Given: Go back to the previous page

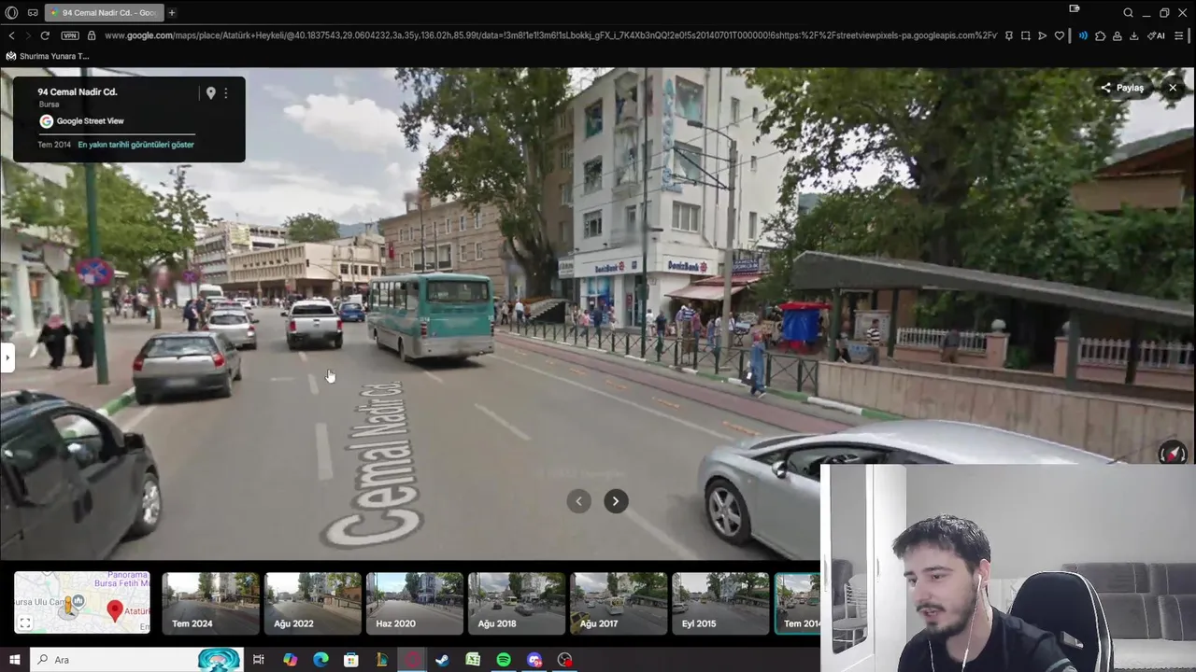Looking at the screenshot, I should [11, 35].
